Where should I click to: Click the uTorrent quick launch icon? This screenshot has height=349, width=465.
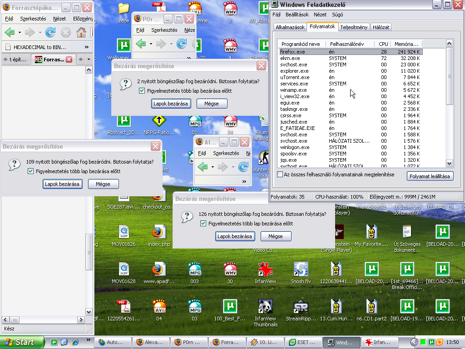point(54,342)
